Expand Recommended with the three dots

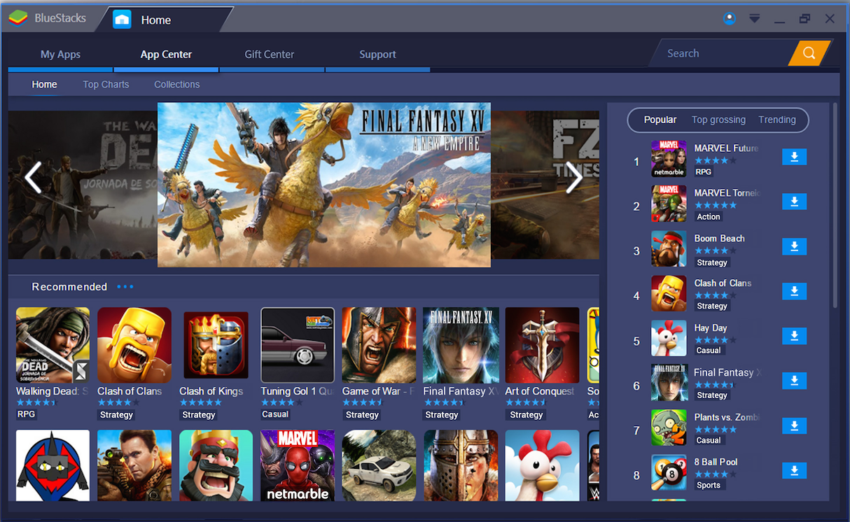pyautogui.click(x=125, y=287)
